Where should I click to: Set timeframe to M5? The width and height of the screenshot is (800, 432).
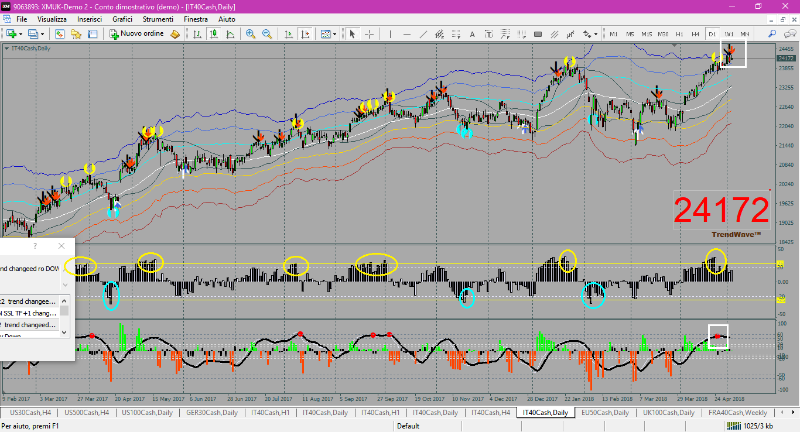coord(630,34)
